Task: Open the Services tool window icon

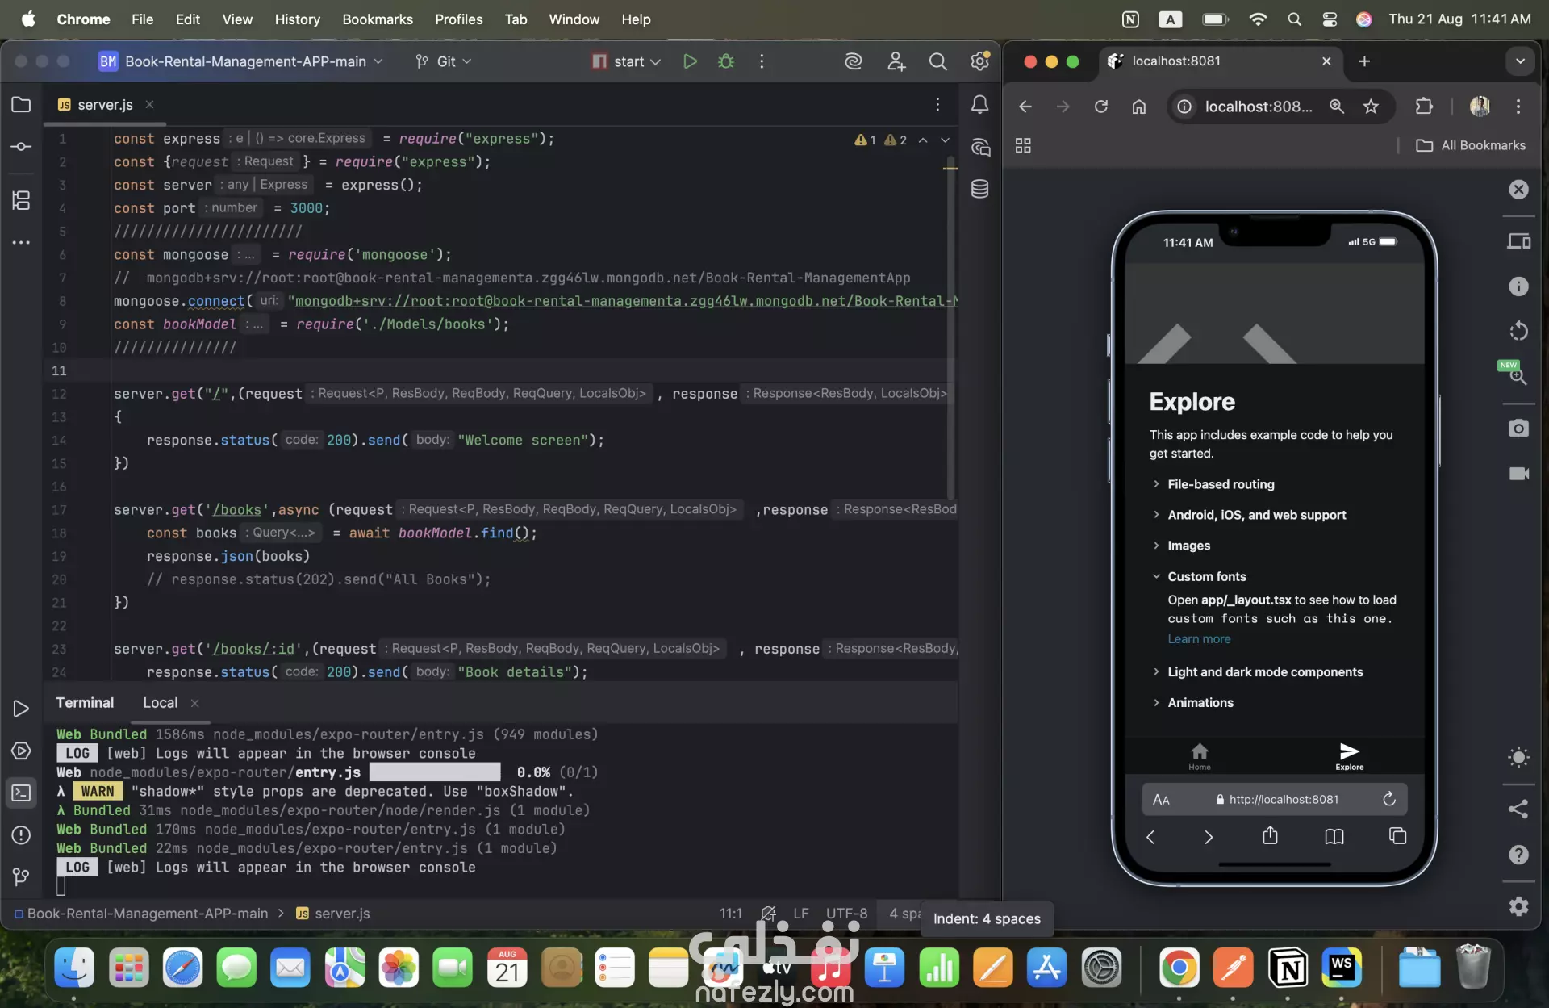Action: (22, 751)
